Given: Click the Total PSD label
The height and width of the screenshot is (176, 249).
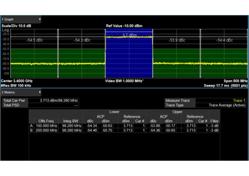Looking at the screenshot, I should coord(11,105).
